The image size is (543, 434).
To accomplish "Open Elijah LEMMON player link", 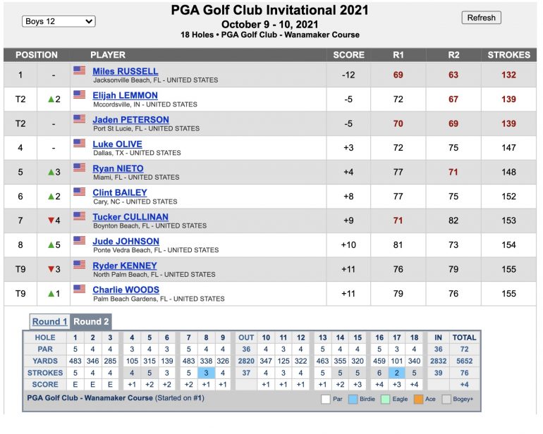I will coord(125,96).
